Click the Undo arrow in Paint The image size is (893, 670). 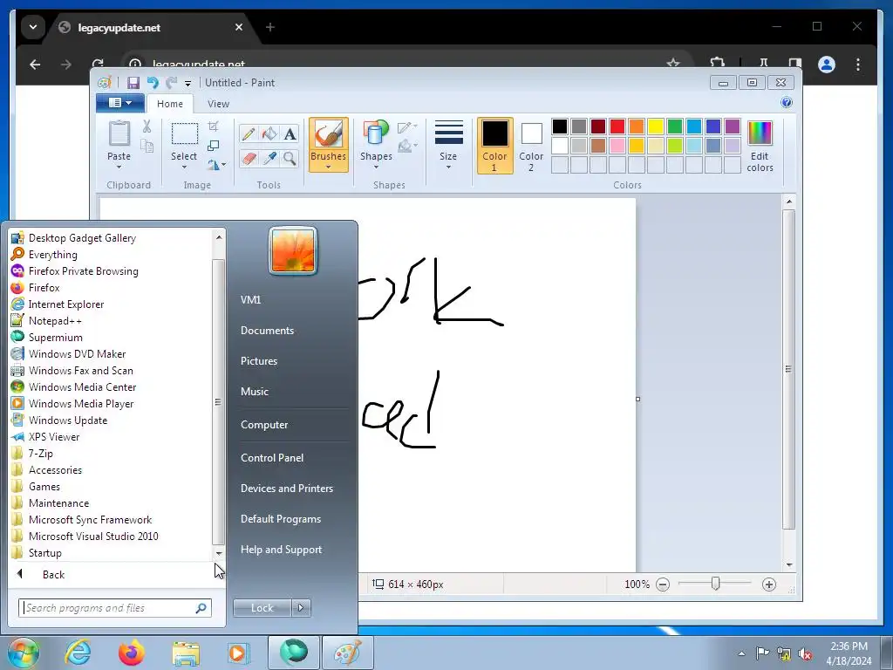point(153,83)
